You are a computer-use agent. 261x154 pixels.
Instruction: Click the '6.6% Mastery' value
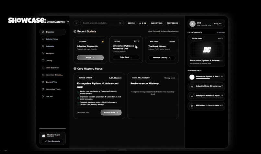coord(115,78)
